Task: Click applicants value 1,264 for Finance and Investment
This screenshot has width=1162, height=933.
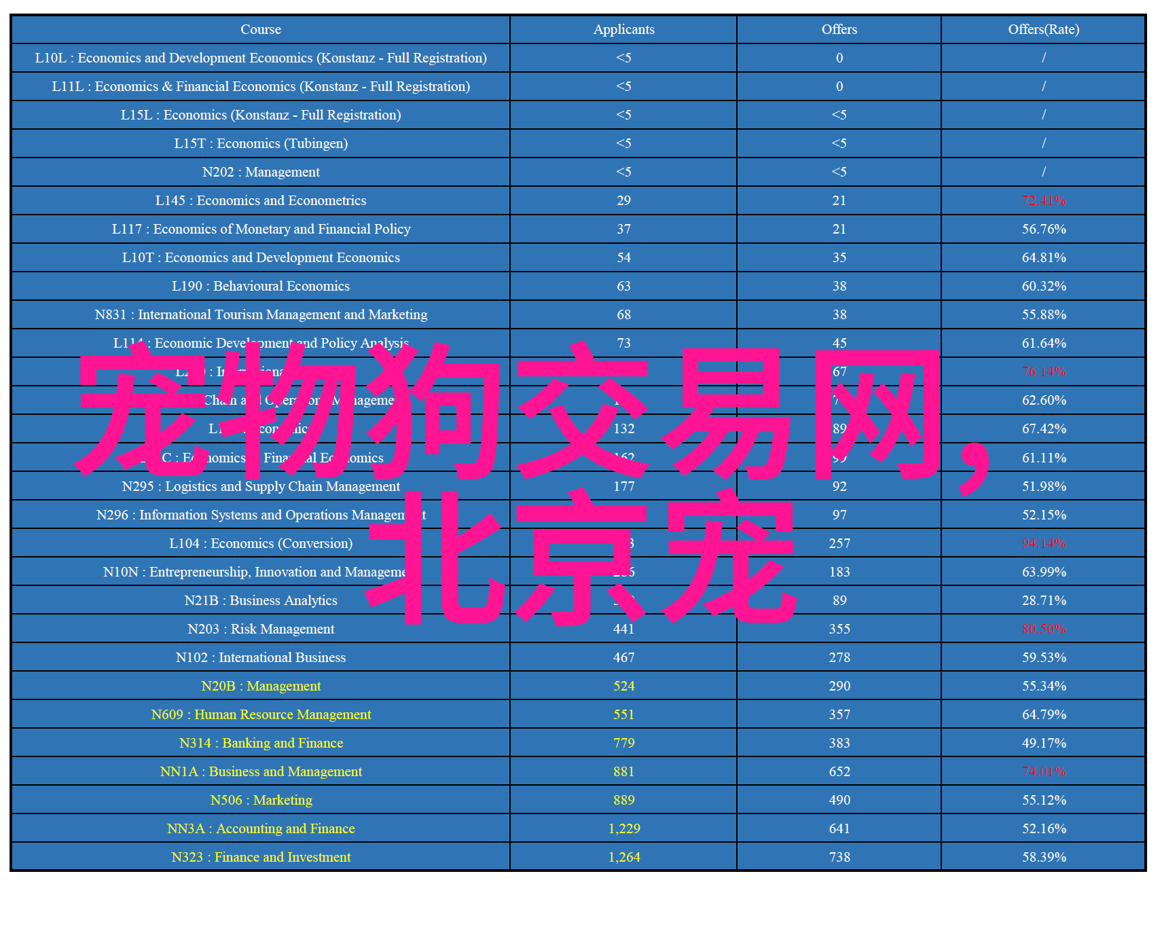Action: (623, 857)
